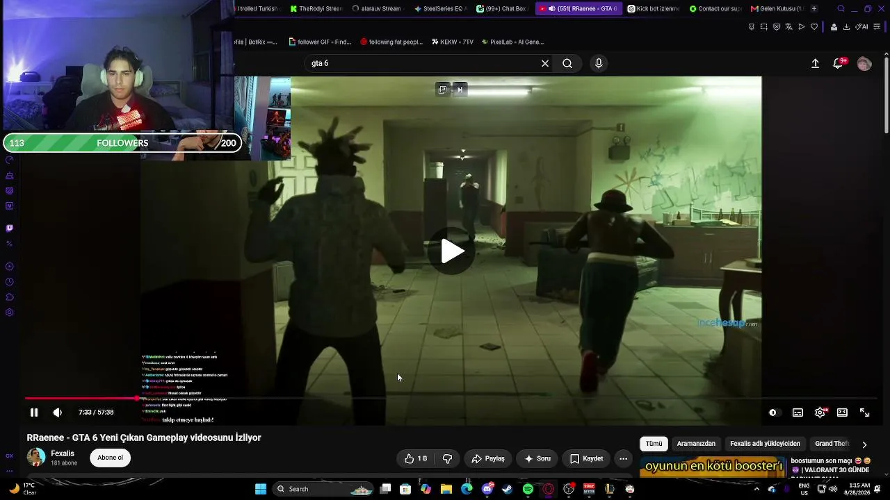Open History clock icon in Opera sidebar
This screenshot has width=890, height=500.
10,282
